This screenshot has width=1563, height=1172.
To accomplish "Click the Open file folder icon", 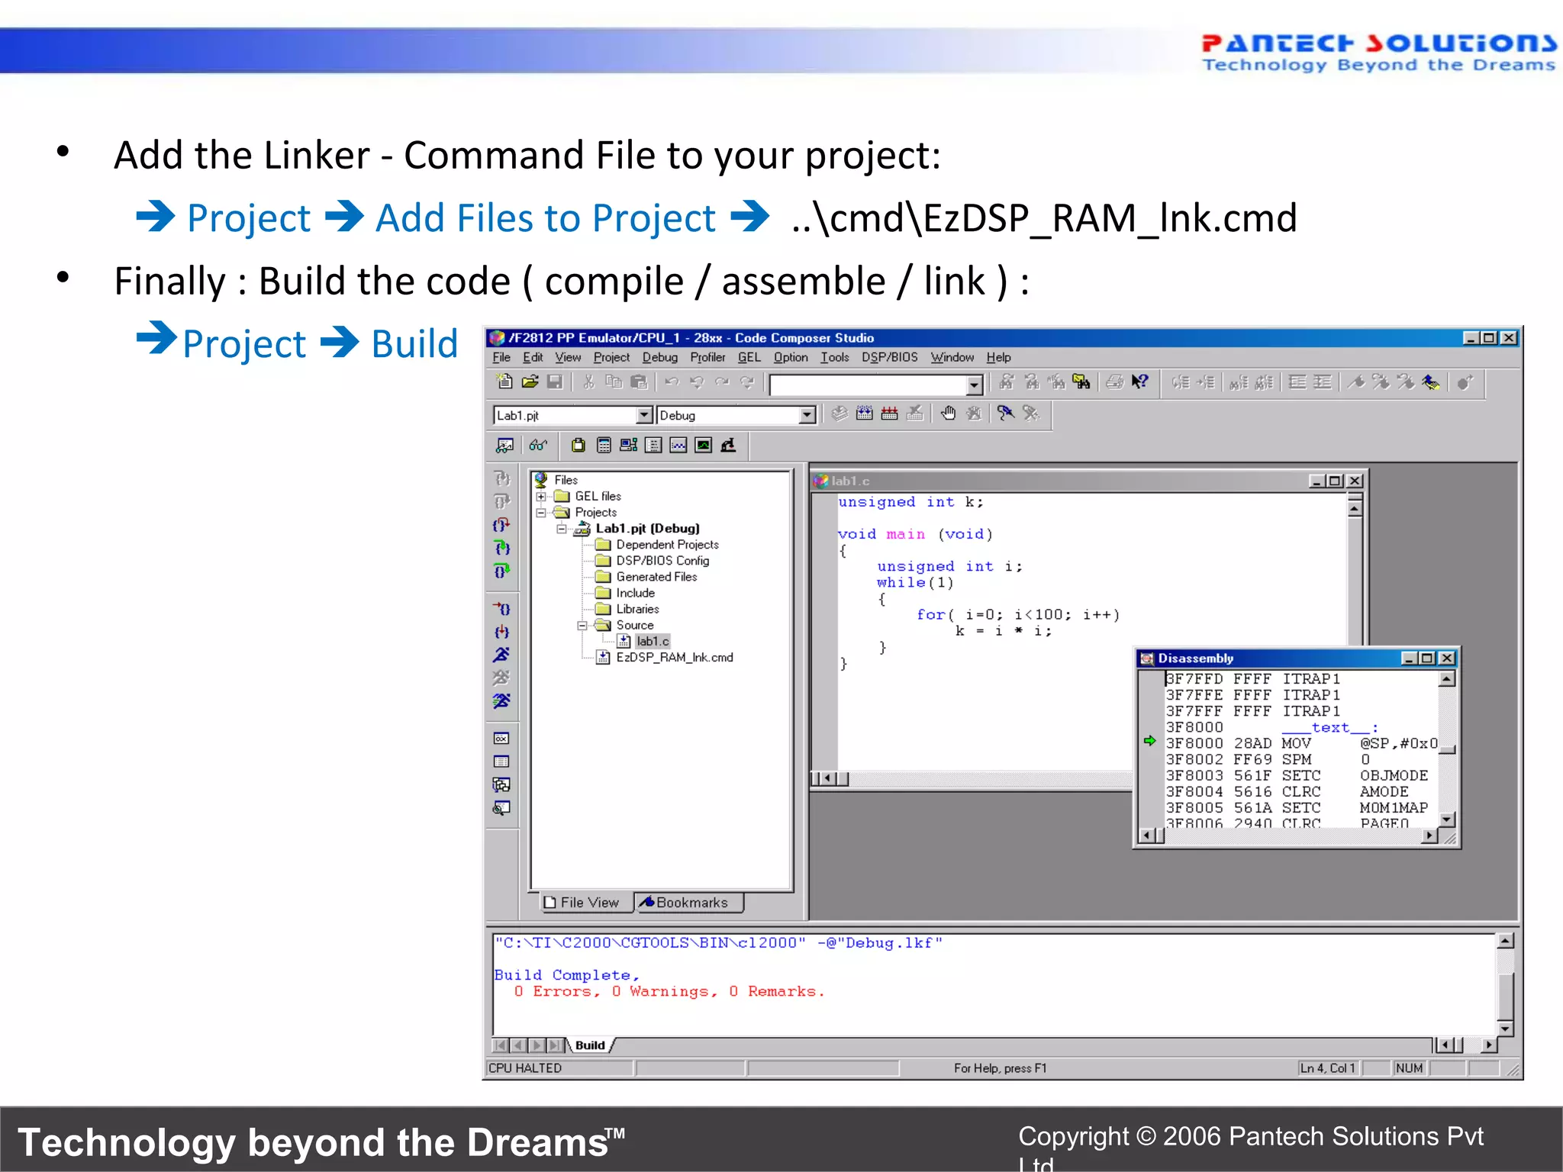I will (x=530, y=382).
